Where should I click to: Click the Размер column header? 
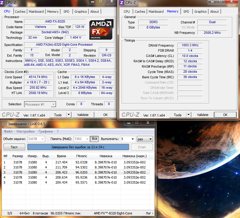tap(18, 156)
